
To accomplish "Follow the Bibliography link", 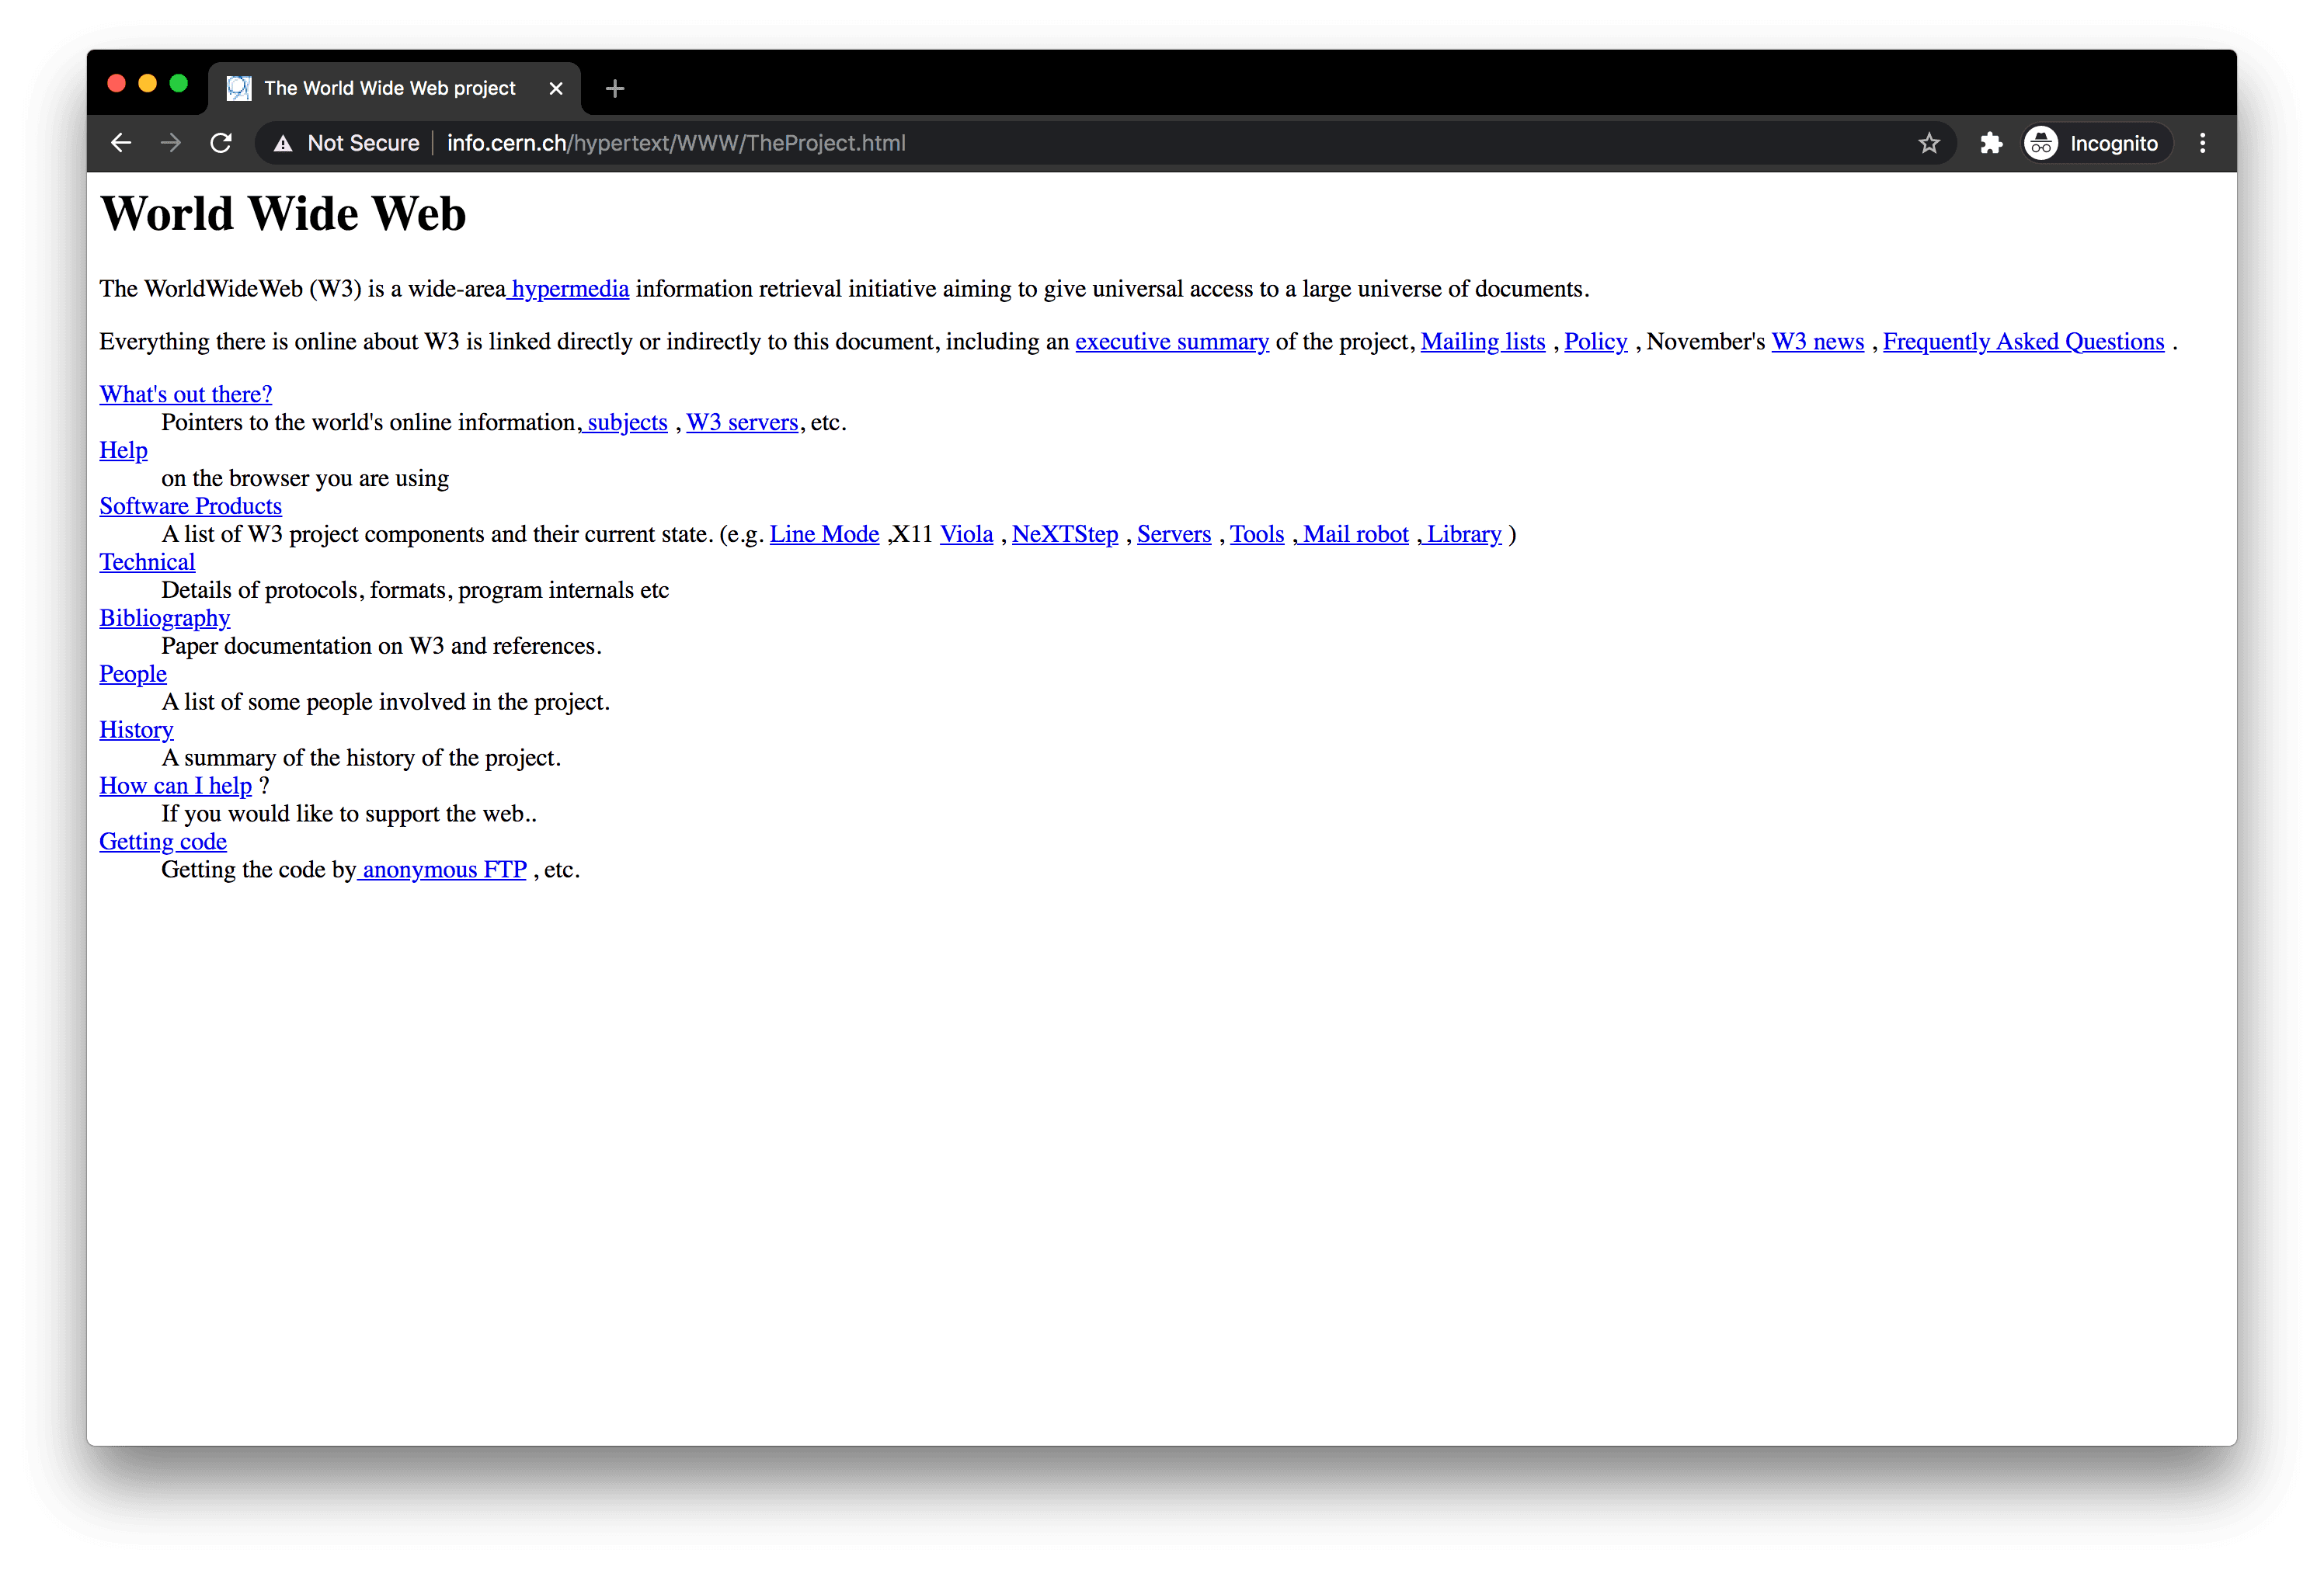I will click(x=164, y=617).
